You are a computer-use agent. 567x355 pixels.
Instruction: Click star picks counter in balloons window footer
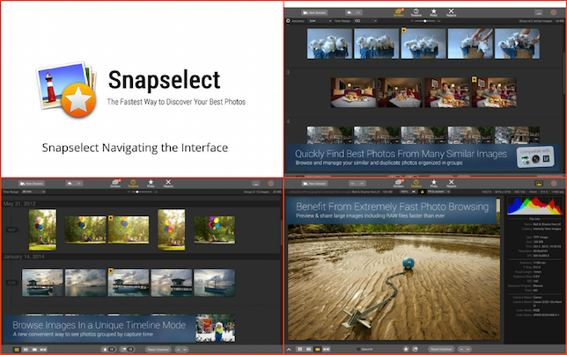[x=107, y=350]
